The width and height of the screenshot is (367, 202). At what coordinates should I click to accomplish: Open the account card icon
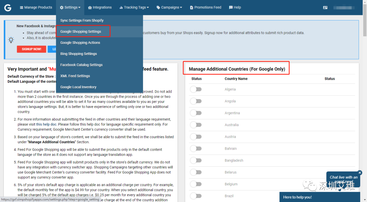coord(325,7)
